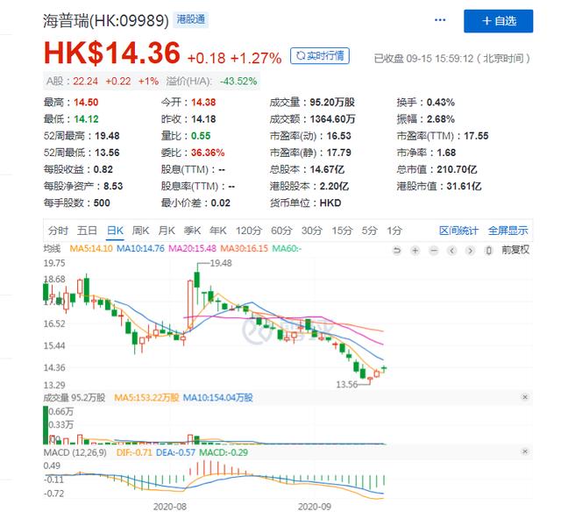Click the MA5:153.22万股 volume label
The height and width of the screenshot is (512, 561).
coord(146,398)
